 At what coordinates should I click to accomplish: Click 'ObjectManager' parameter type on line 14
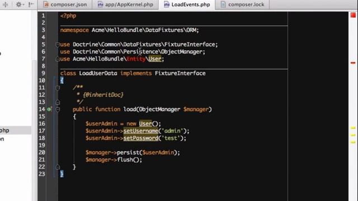coord(159,109)
